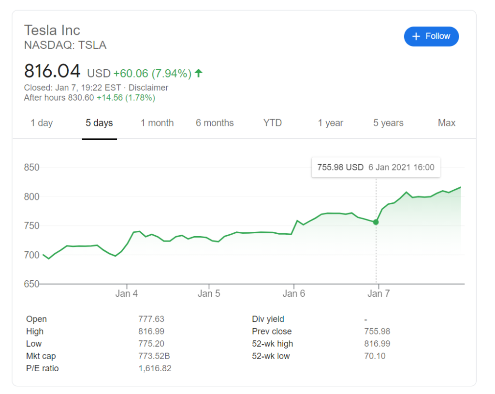
Task: Keep the 5 days tab selected
Action: click(99, 123)
